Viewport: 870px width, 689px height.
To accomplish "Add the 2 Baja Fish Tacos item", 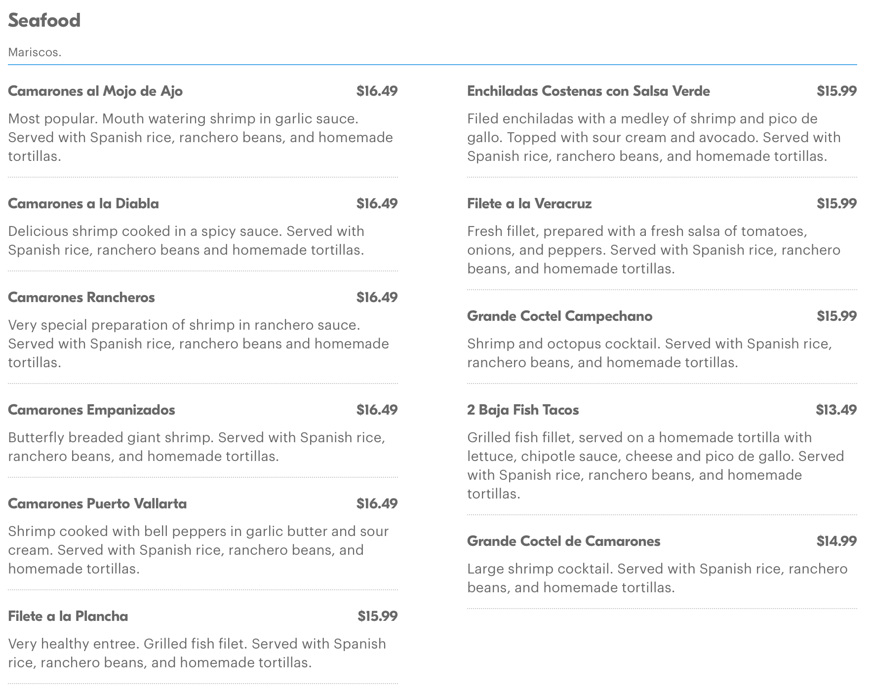I will pyautogui.click(x=523, y=410).
